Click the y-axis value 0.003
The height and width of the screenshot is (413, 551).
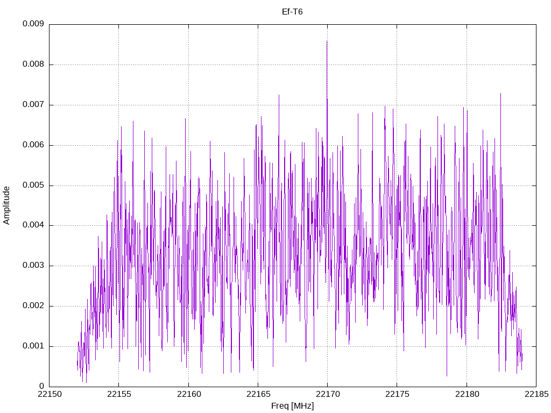coord(33,266)
